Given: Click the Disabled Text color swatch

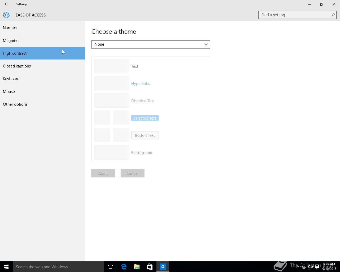Looking at the screenshot, I should click(111, 101).
